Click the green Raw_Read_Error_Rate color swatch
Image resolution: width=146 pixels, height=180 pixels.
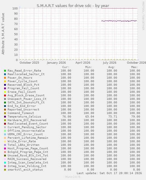pos(5,71)
